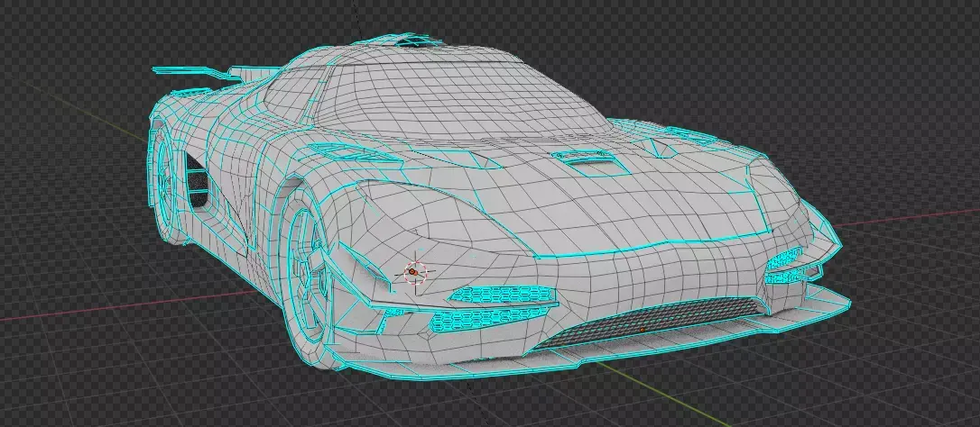Select the car's windshield mesh
This screenshot has width=980, height=427.
[x=461, y=100]
